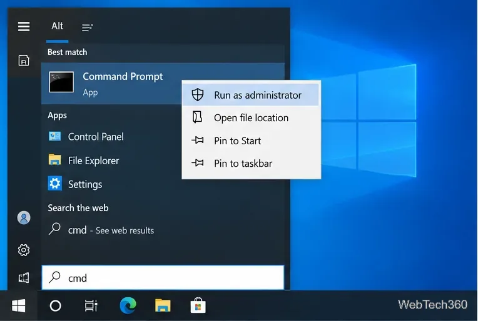Click the Open file location icon
This screenshot has width=478, height=321.
point(198,117)
